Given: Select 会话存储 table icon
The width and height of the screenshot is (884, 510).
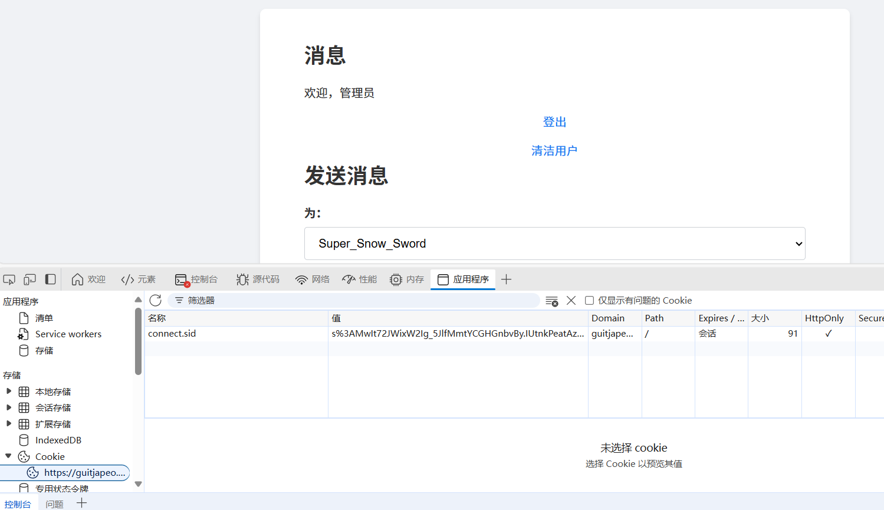Looking at the screenshot, I should pos(24,407).
